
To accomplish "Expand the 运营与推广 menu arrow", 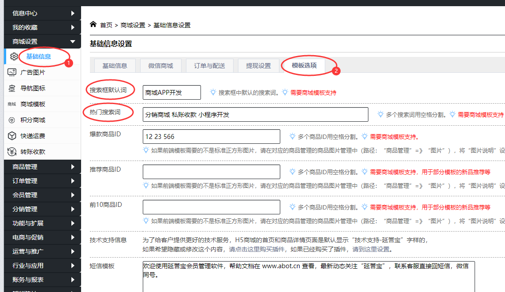I will (73, 251).
